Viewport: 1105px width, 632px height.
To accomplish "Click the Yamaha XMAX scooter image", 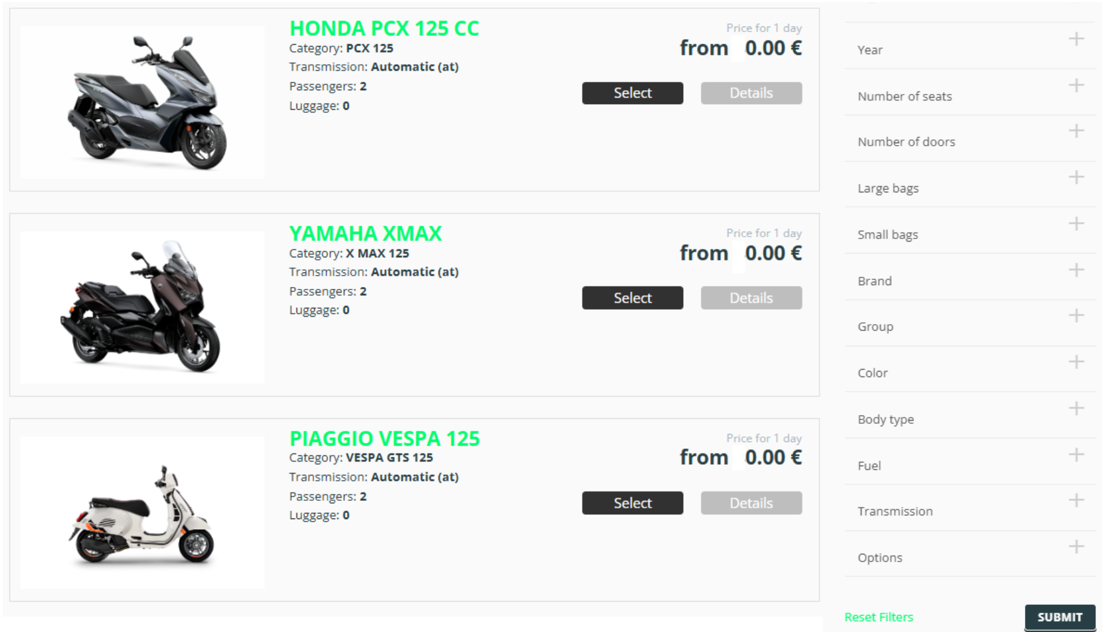I will point(143,307).
